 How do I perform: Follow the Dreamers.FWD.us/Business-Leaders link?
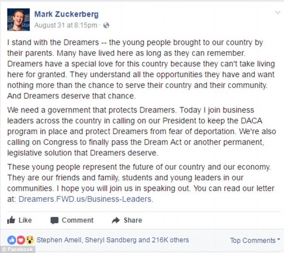coord(86,199)
